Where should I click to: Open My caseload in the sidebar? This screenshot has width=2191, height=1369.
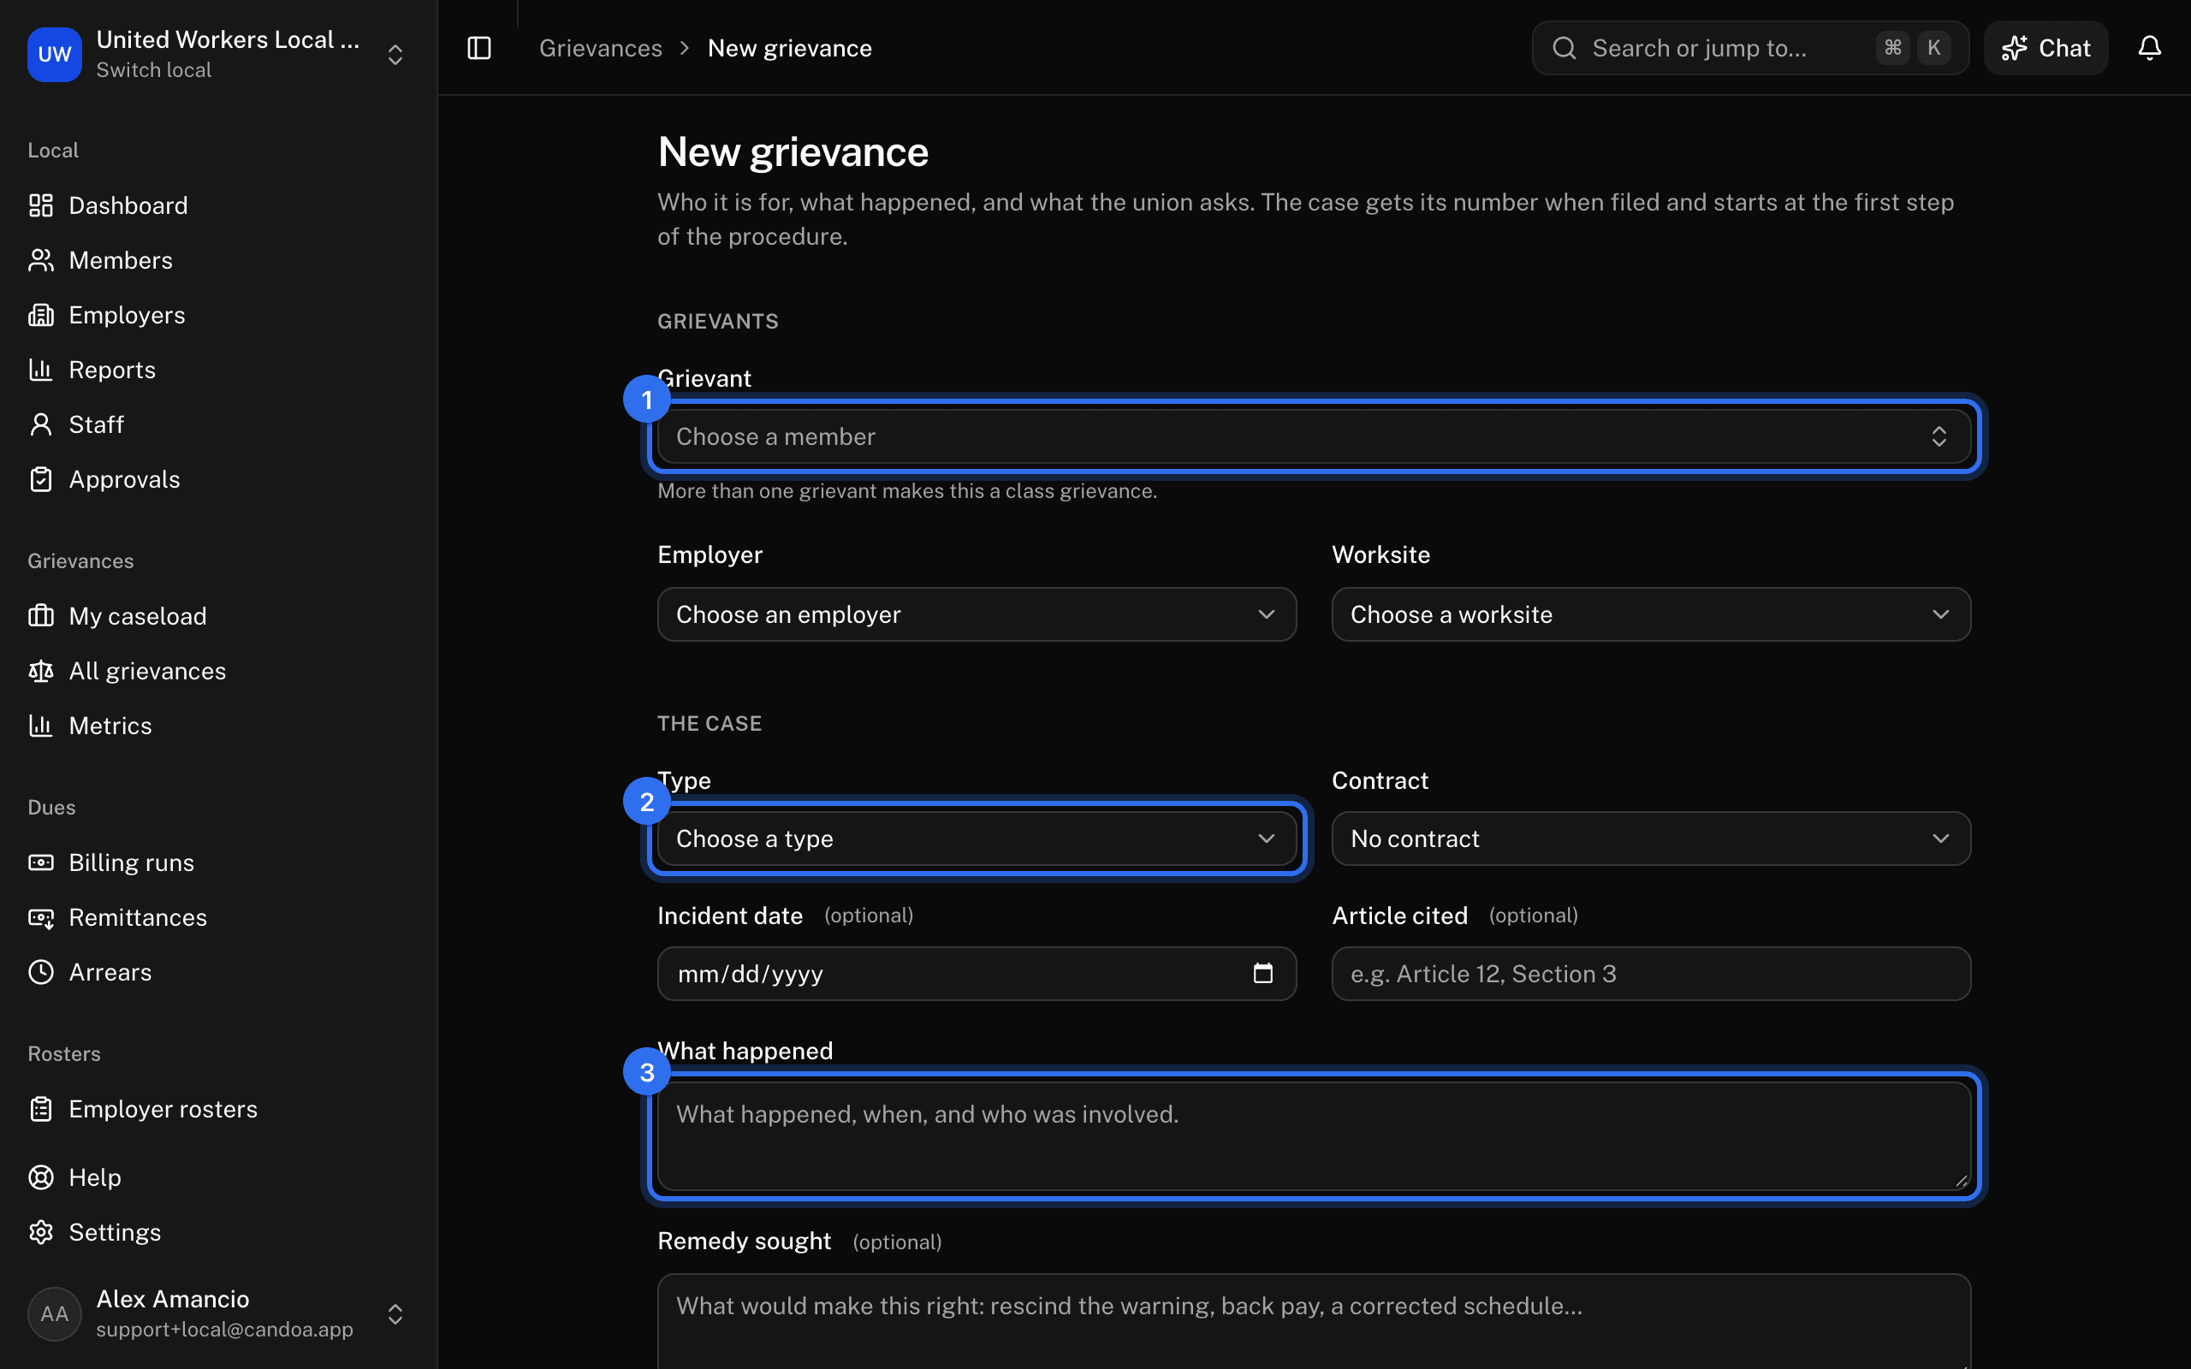pyautogui.click(x=138, y=616)
